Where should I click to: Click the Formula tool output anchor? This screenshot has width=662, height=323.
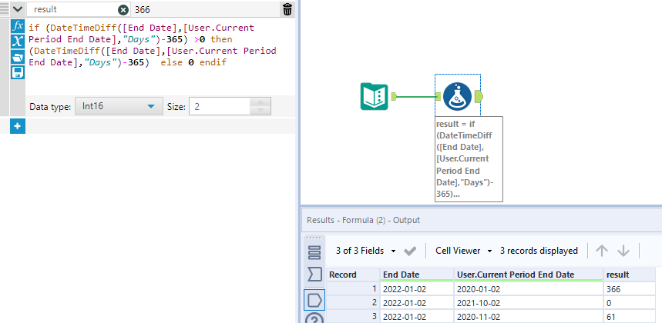coord(479,97)
